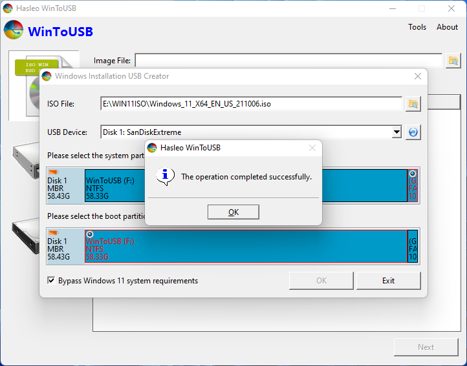Select the small system partition radio button
The image size is (467, 366).
click(x=413, y=174)
